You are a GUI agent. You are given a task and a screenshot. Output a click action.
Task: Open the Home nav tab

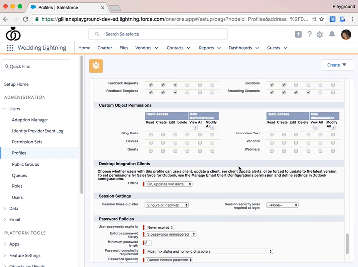click(x=84, y=48)
